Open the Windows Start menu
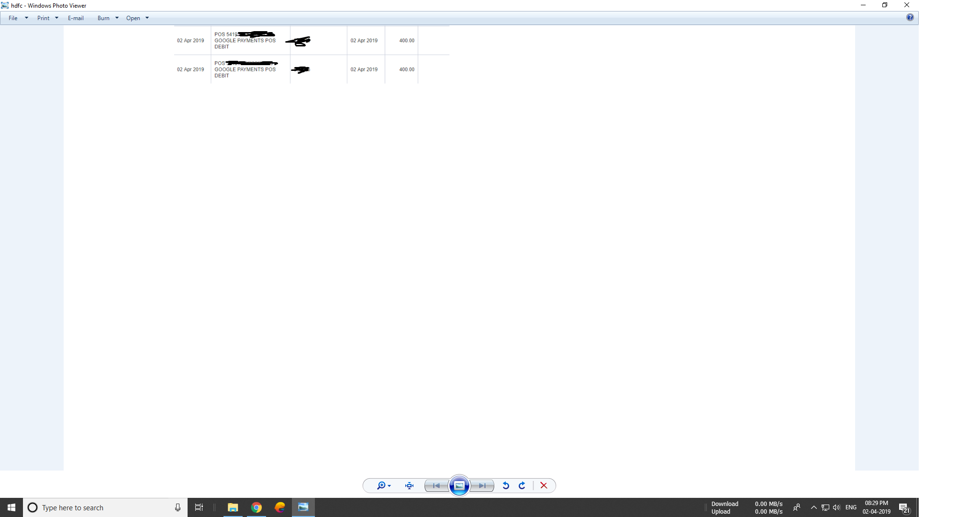 pyautogui.click(x=11, y=507)
